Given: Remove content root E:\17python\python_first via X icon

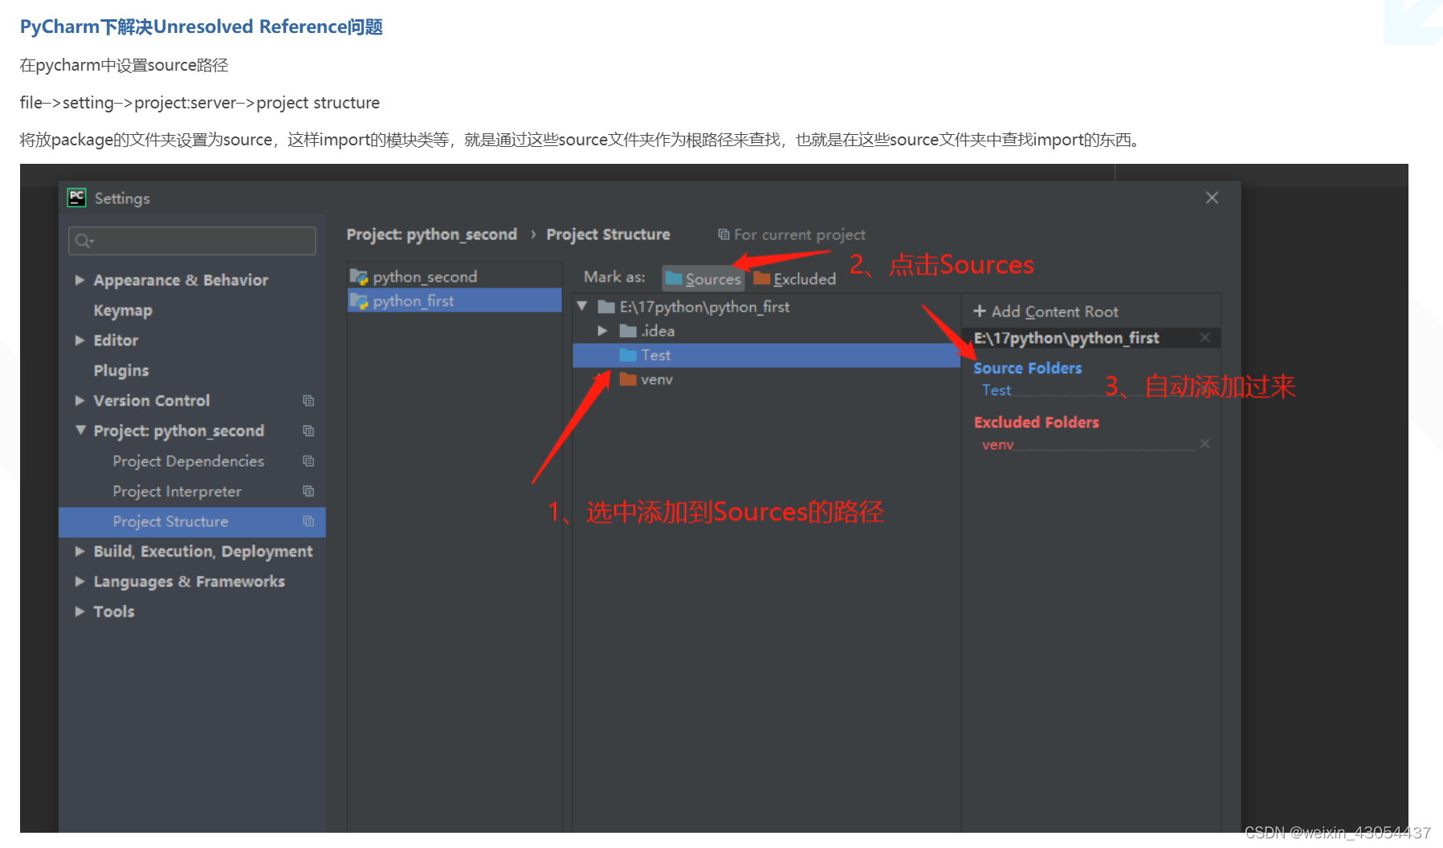Looking at the screenshot, I should [x=1205, y=338].
